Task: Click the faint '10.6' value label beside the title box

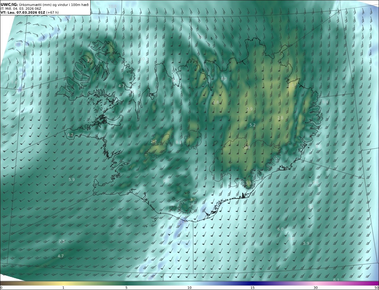Action: click(x=113, y=6)
